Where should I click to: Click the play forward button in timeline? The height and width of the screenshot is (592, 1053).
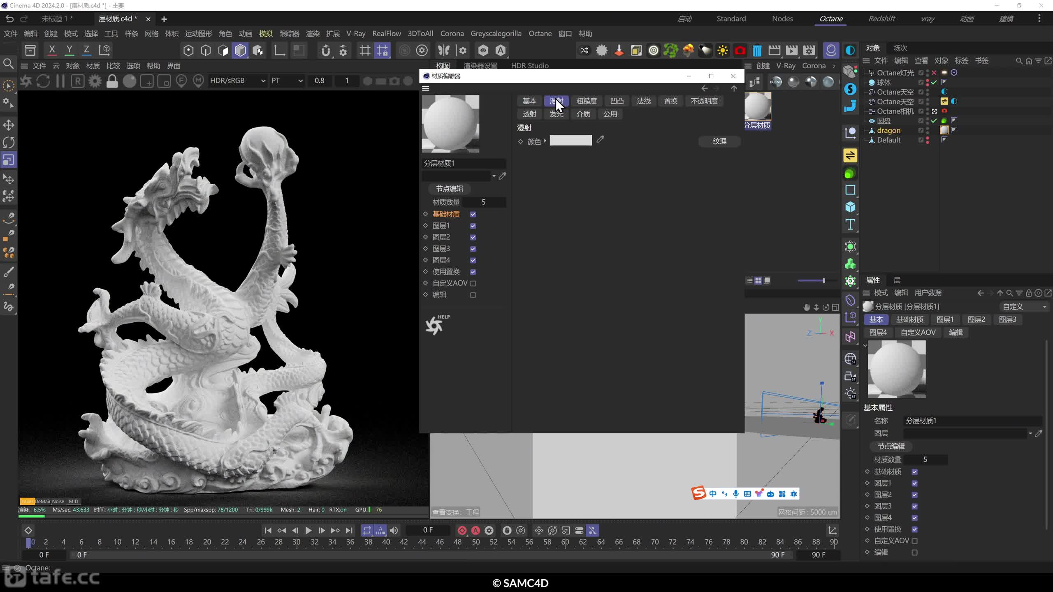[x=308, y=530]
